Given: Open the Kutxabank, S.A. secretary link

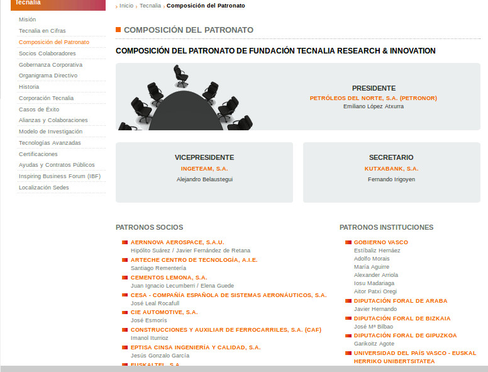Looking at the screenshot, I should 391,169.
